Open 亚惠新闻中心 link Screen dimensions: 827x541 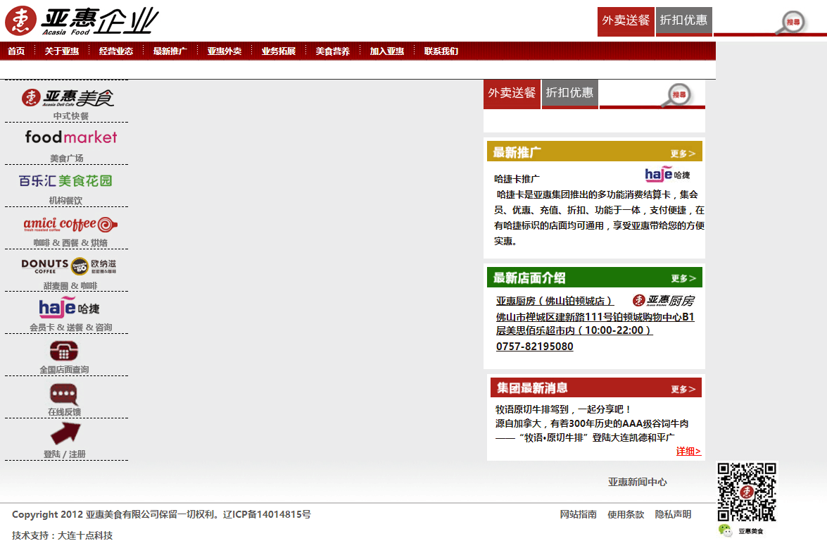point(637,482)
